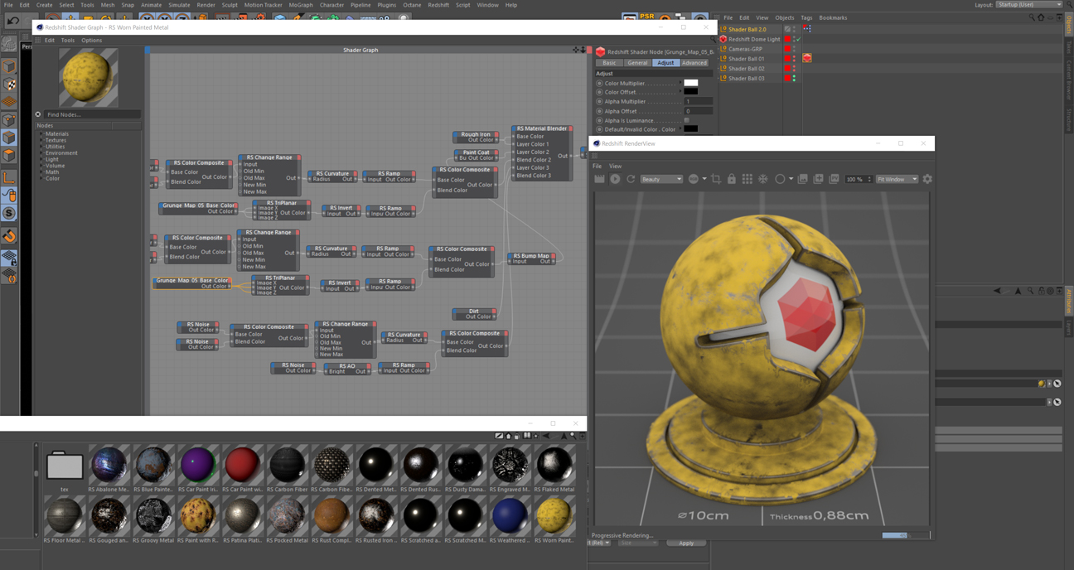This screenshot has height=570, width=1074.
Task: Switch to the Basic tab
Action: point(609,63)
